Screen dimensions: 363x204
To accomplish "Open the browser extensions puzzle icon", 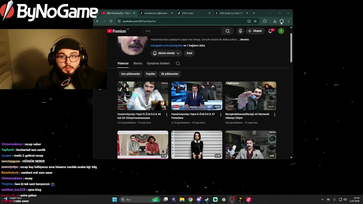I will coord(265,21).
